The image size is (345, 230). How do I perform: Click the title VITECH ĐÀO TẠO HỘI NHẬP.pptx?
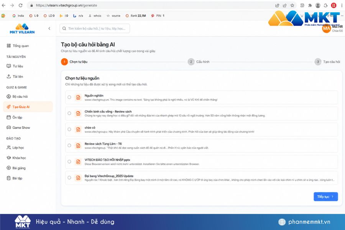107,160
